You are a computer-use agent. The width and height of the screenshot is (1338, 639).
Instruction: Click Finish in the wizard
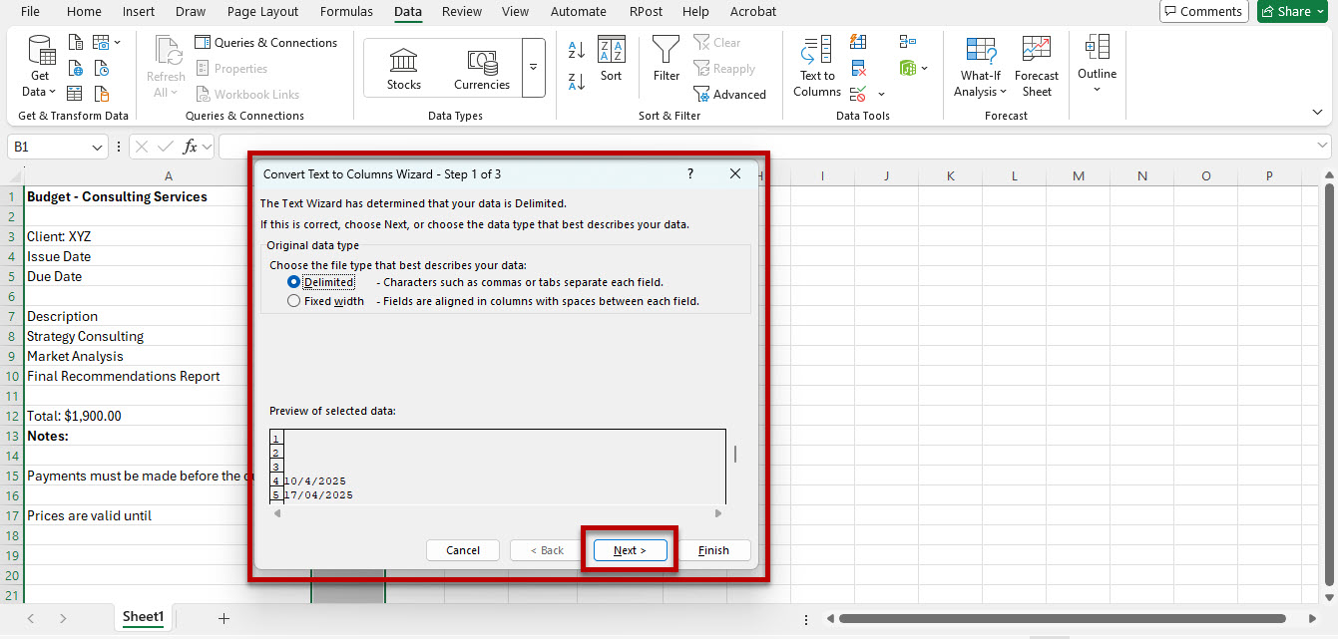point(713,550)
